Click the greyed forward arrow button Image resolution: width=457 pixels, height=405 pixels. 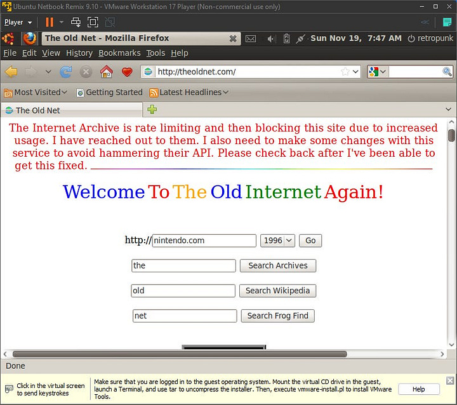point(30,72)
